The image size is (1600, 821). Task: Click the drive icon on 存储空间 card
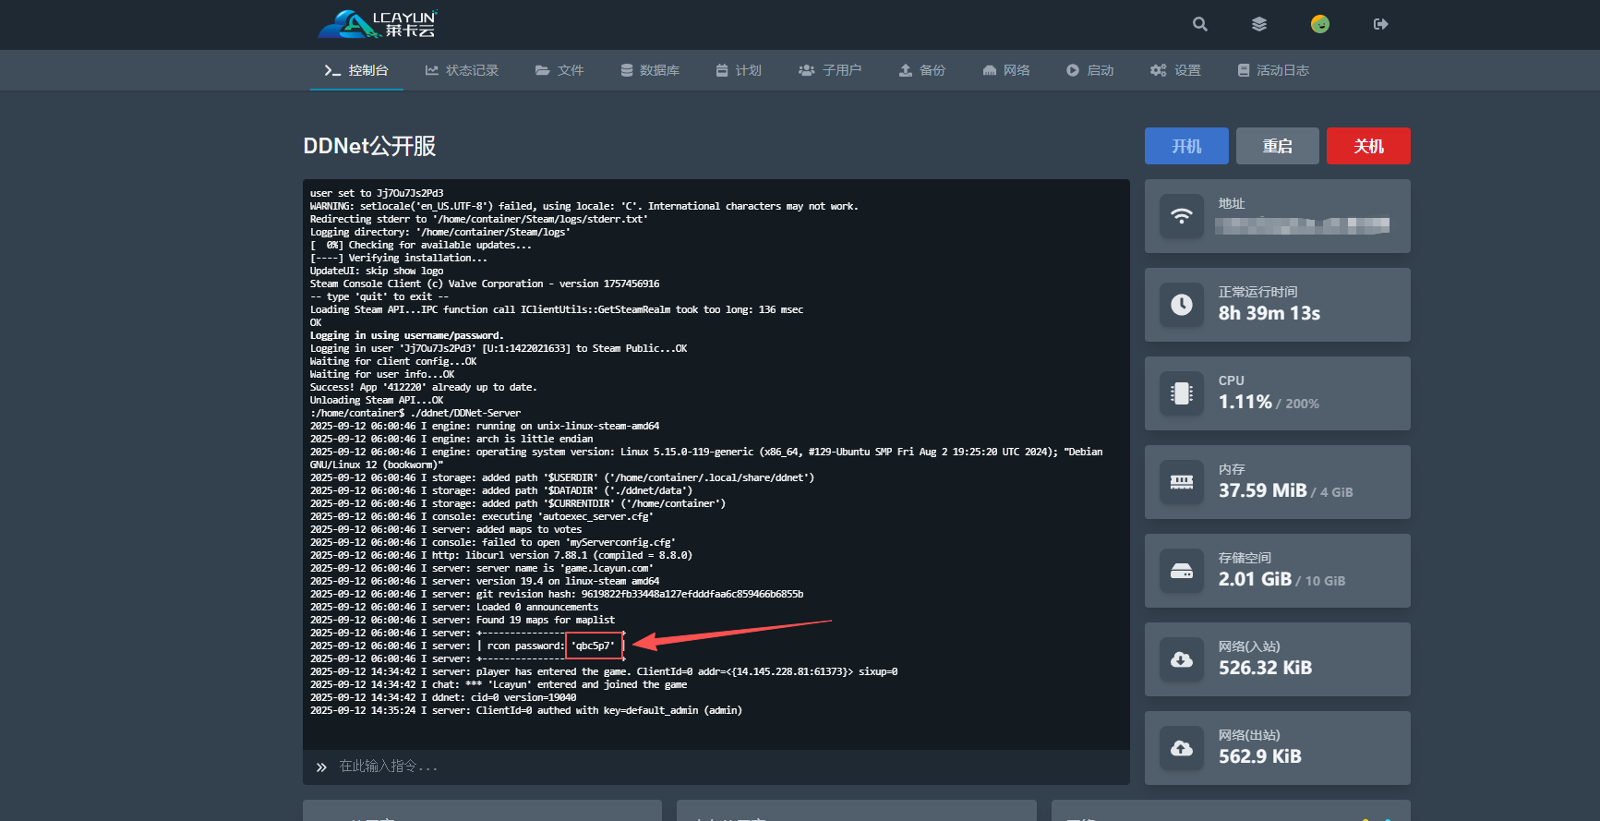[x=1182, y=571]
